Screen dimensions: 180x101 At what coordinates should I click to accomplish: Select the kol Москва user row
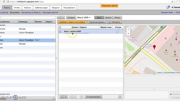click(x=28, y=44)
